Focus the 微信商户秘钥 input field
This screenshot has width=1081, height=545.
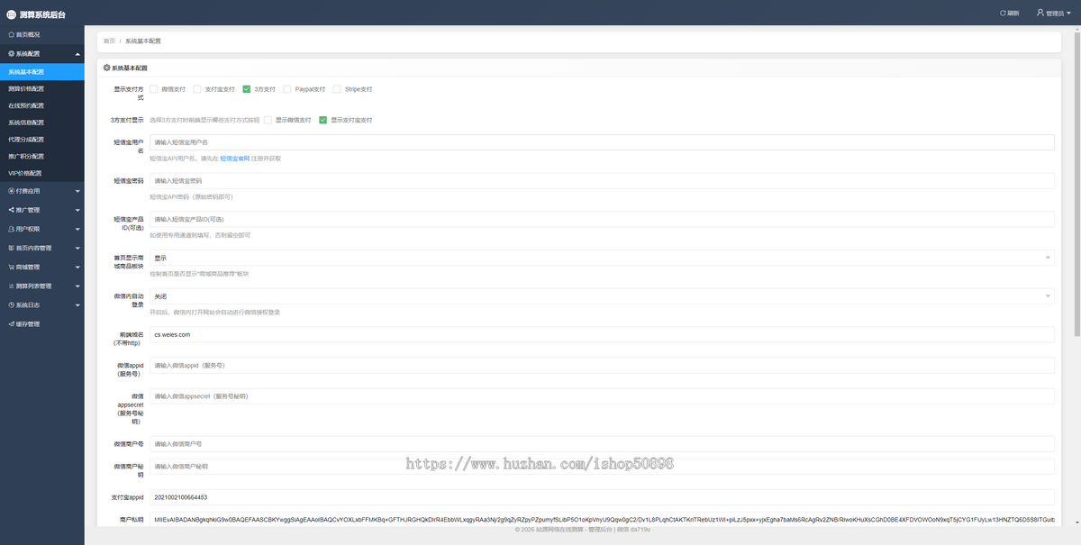click(x=602, y=466)
